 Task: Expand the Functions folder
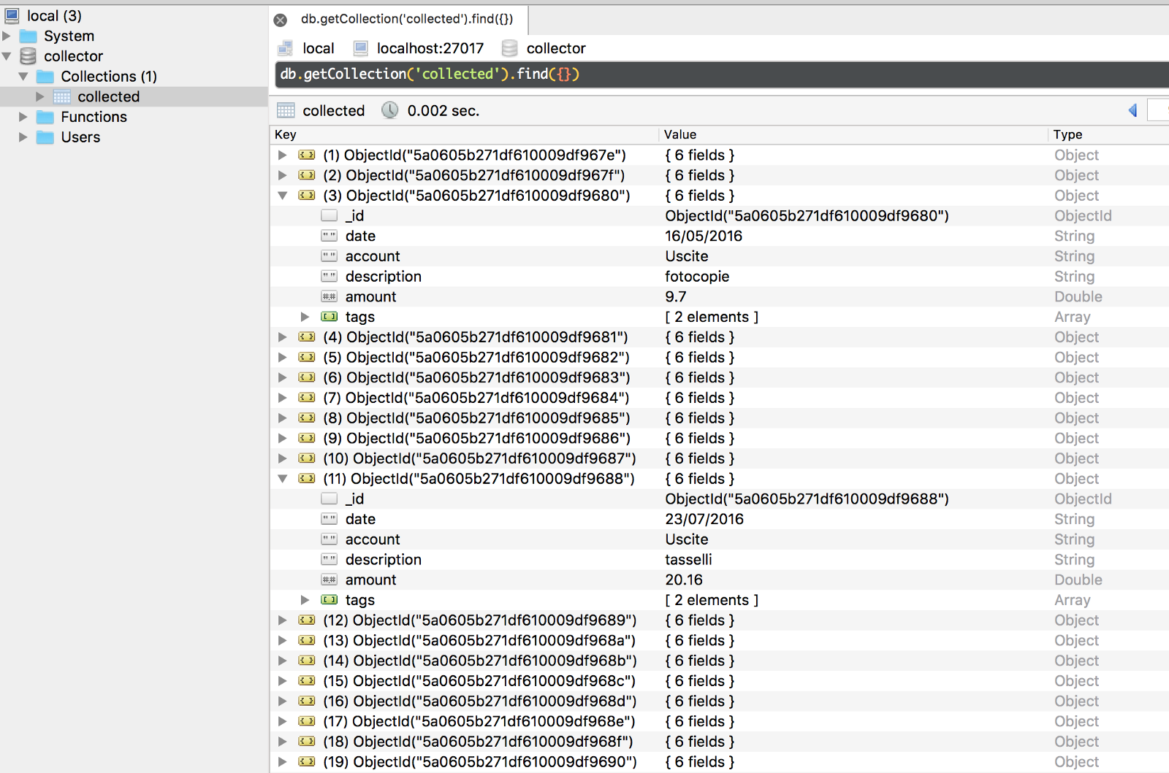pyautogui.click(x=23, y=117)
